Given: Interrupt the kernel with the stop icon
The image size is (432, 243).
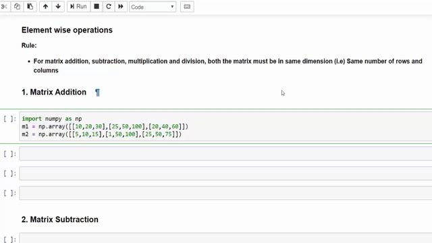Looking at the screenshot, I should pos(97,6).
